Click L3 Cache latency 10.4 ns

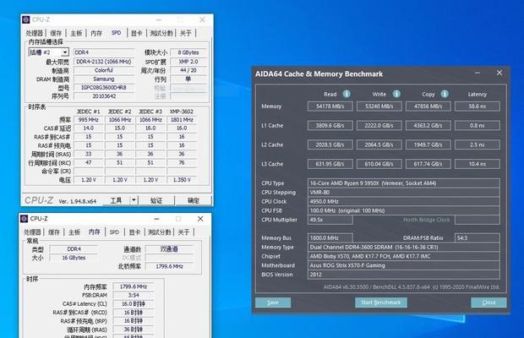click(x=478, y=164)
